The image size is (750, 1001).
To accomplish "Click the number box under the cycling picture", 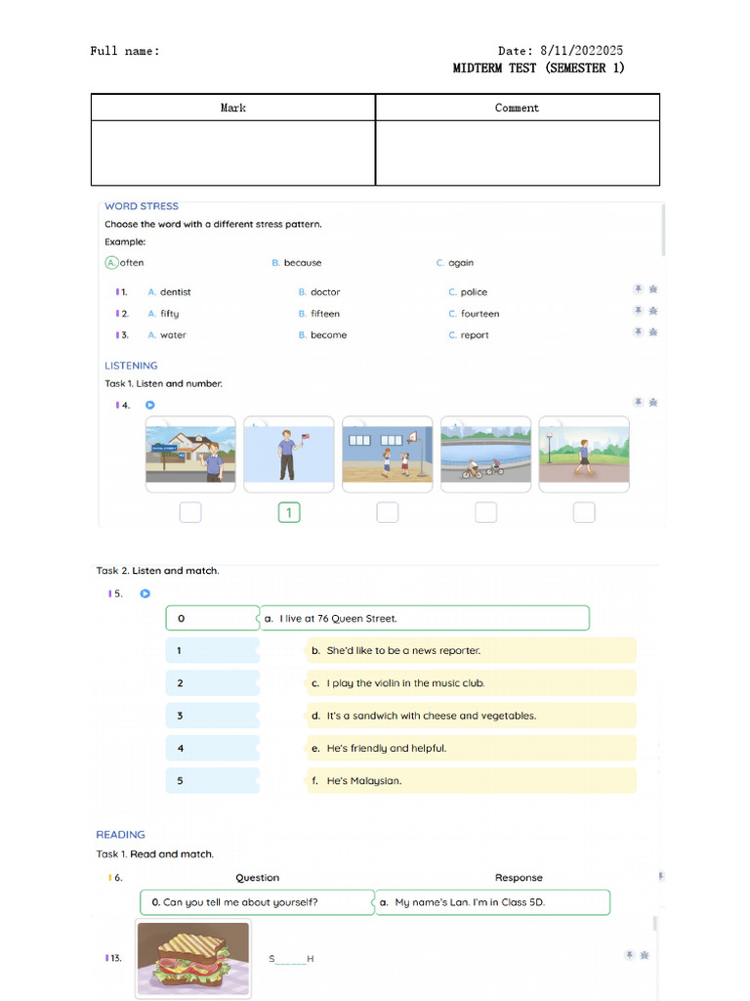I will pyautogui.click(x=485, y=512).
